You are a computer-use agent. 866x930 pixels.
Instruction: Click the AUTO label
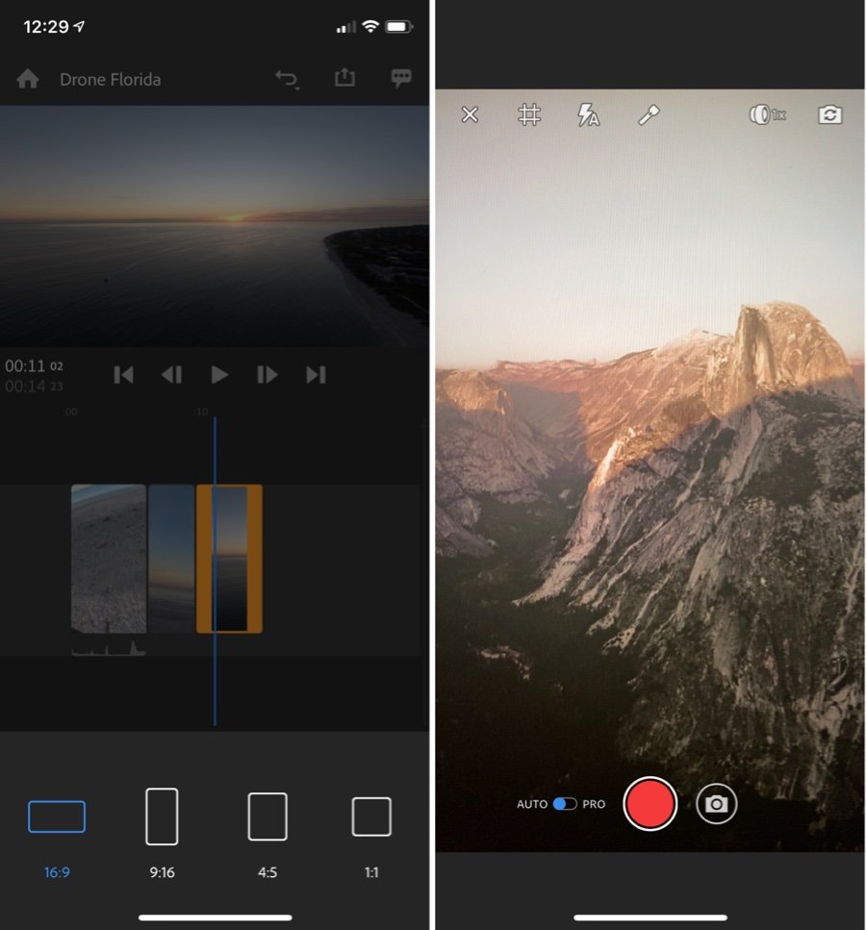coord(532,804)
